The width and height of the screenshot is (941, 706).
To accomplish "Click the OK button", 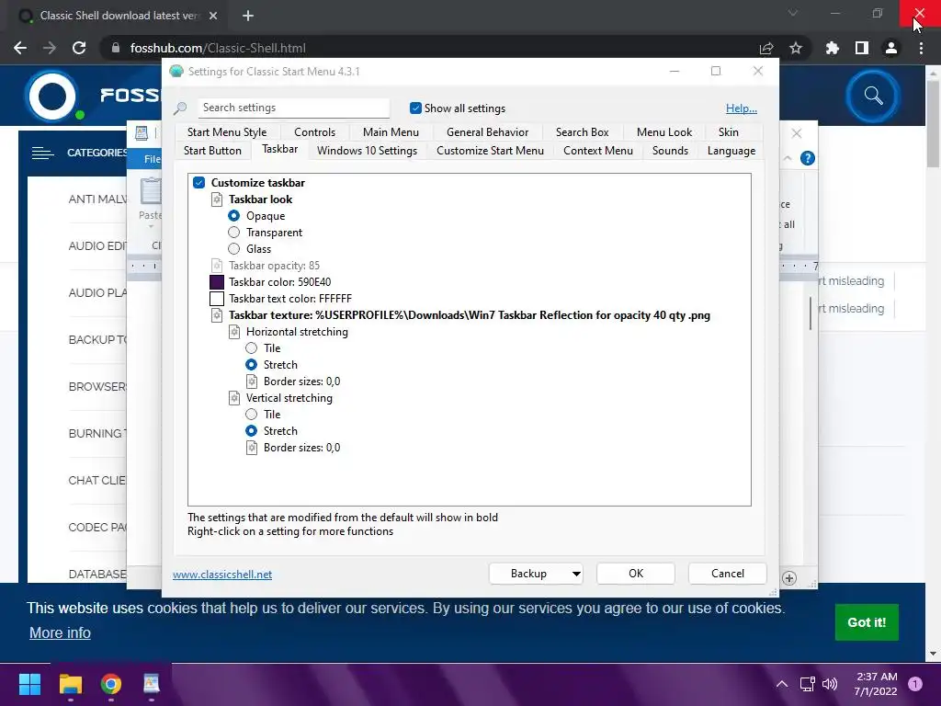I will click(636, 574).
